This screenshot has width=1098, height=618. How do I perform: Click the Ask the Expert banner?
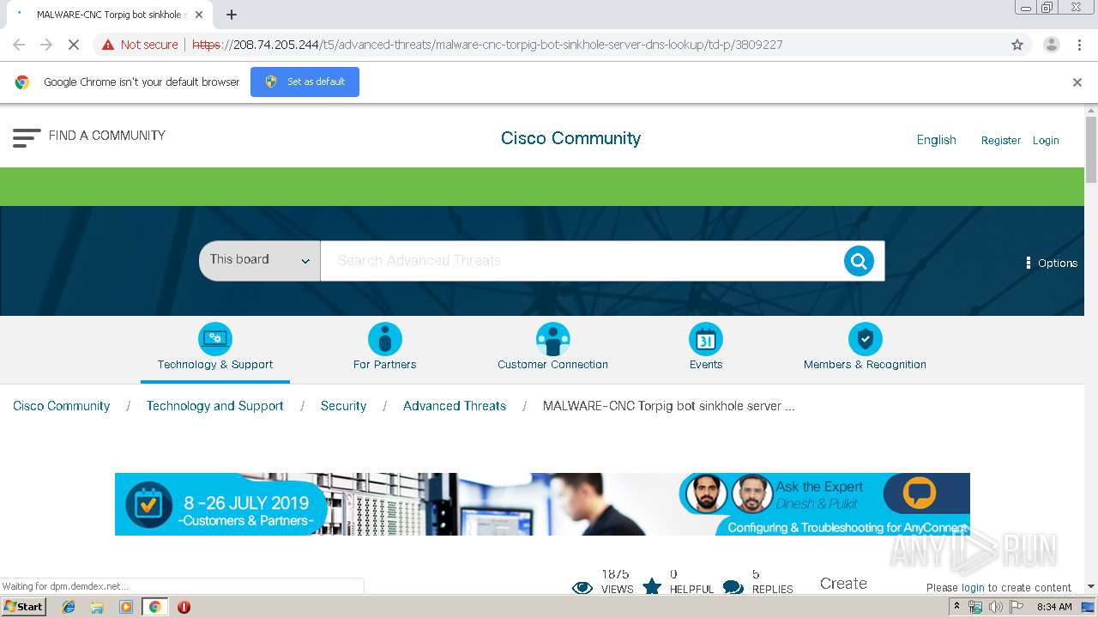(x=542, y=504)
